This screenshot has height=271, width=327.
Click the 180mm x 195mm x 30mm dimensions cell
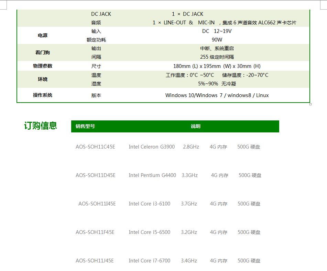217,66
